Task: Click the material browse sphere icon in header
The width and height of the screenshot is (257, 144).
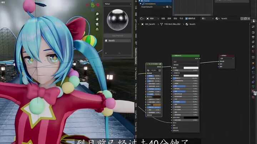Action: 217,18
